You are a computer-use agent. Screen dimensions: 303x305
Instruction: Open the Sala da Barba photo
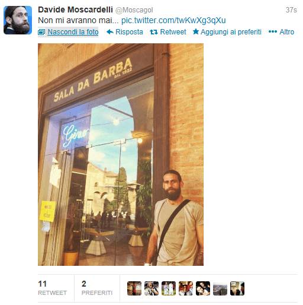[x=121, y=154]
